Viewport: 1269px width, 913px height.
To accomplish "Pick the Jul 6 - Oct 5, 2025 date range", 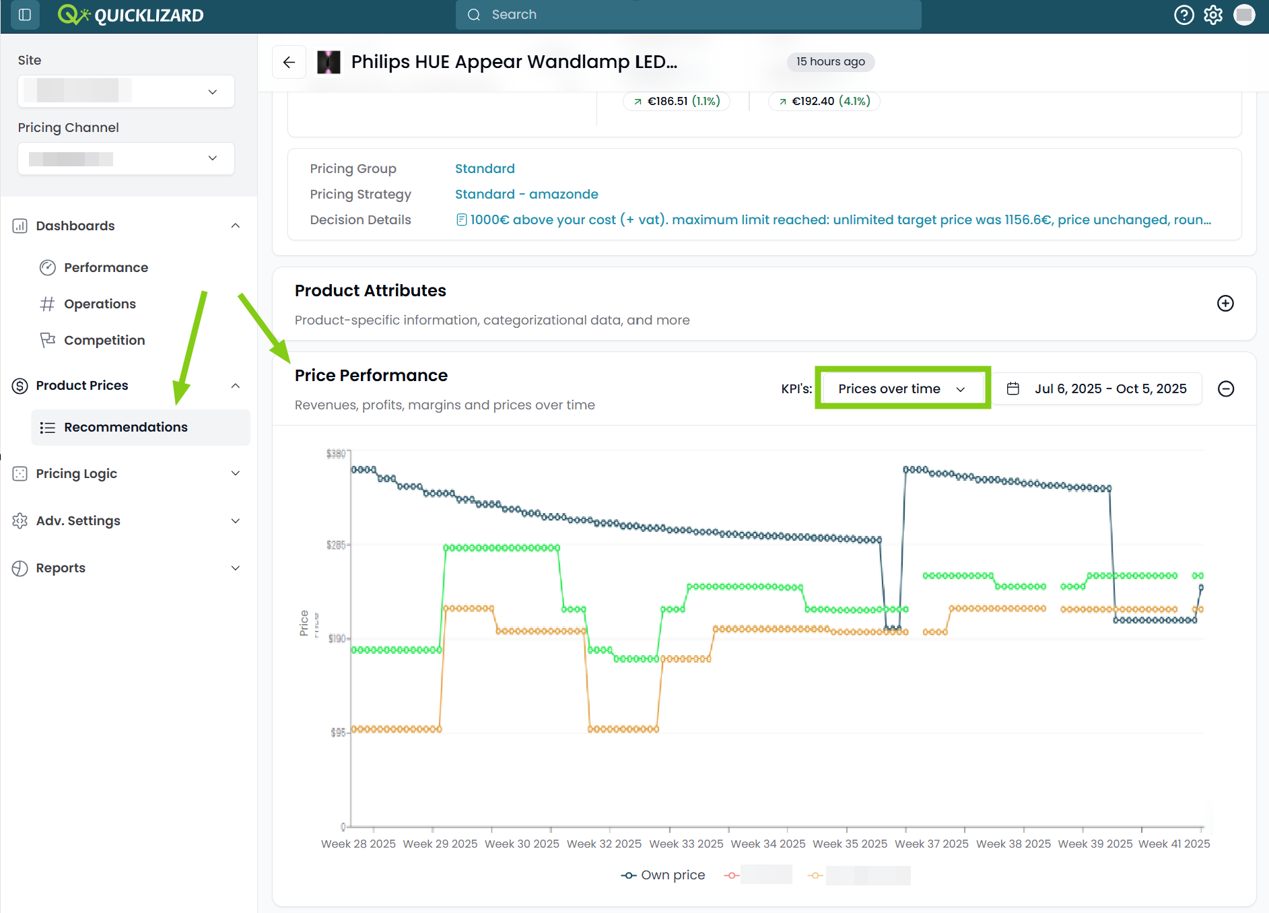I will click(x=1097, y=389).
